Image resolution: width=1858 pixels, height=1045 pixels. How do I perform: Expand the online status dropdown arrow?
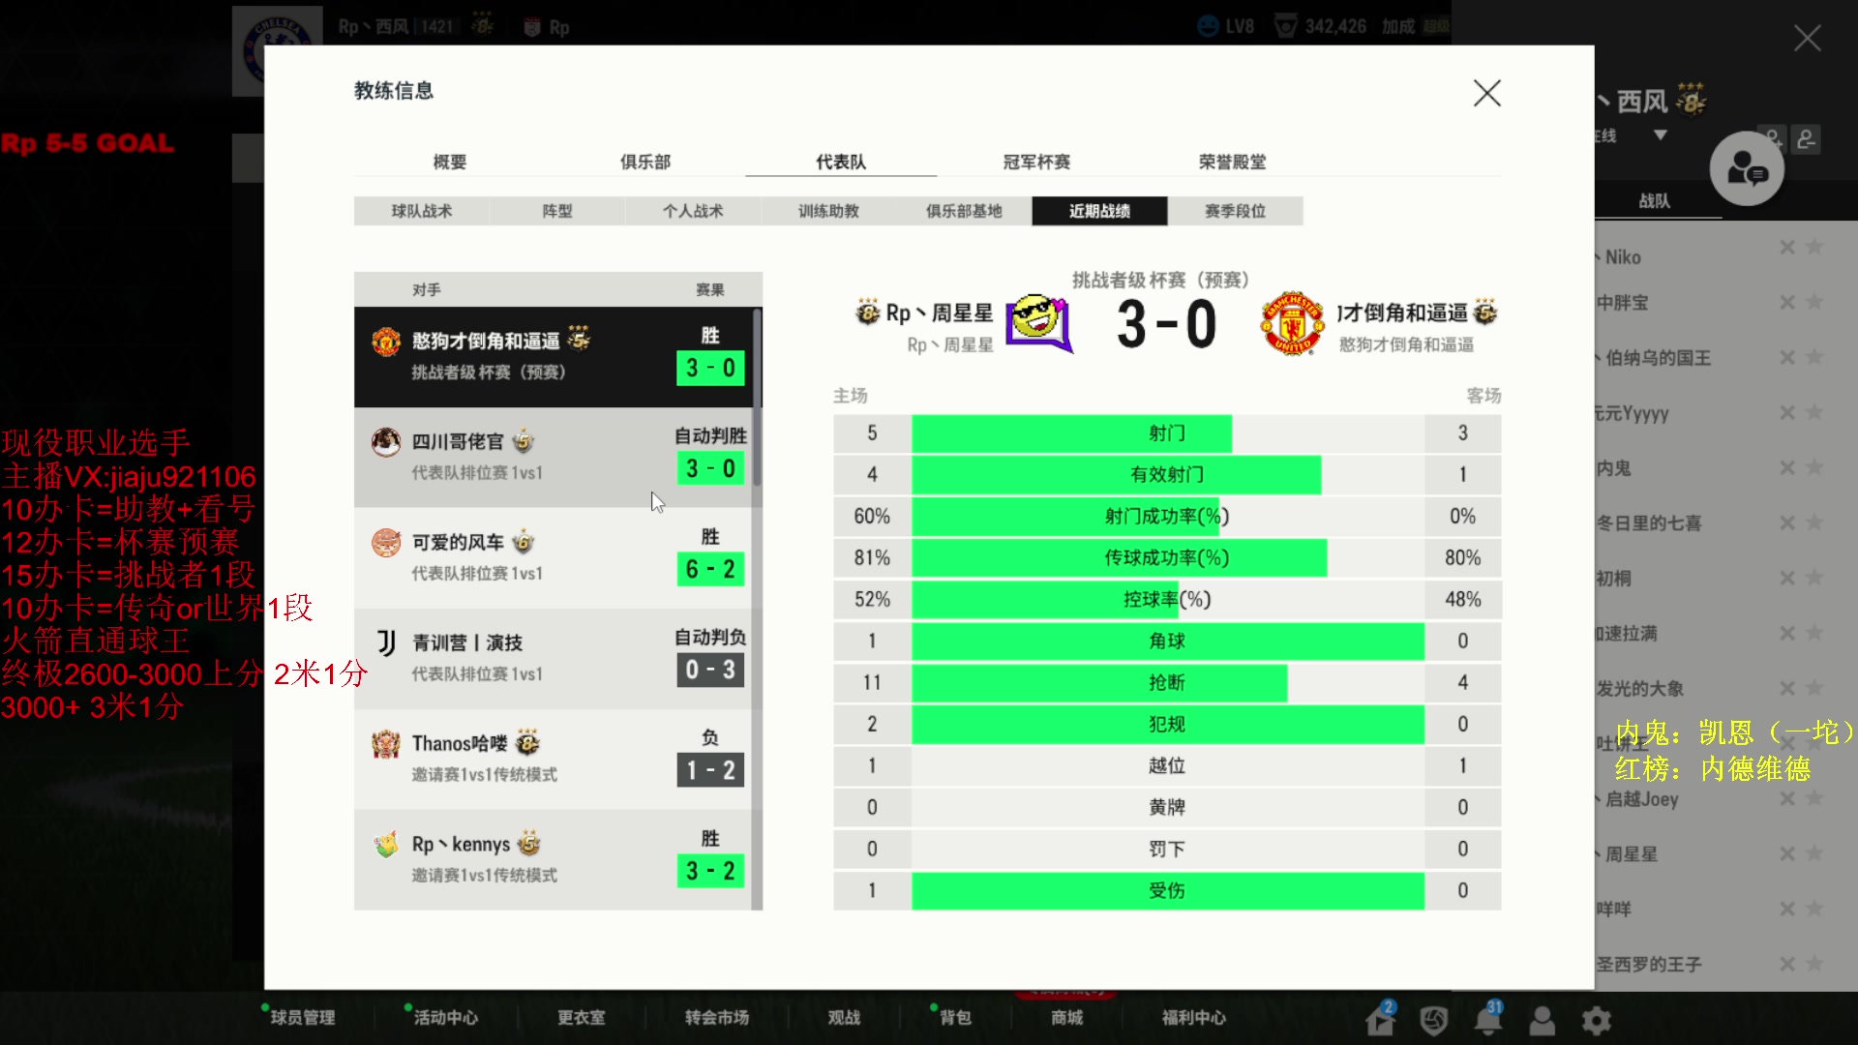tap(1661, 135)
